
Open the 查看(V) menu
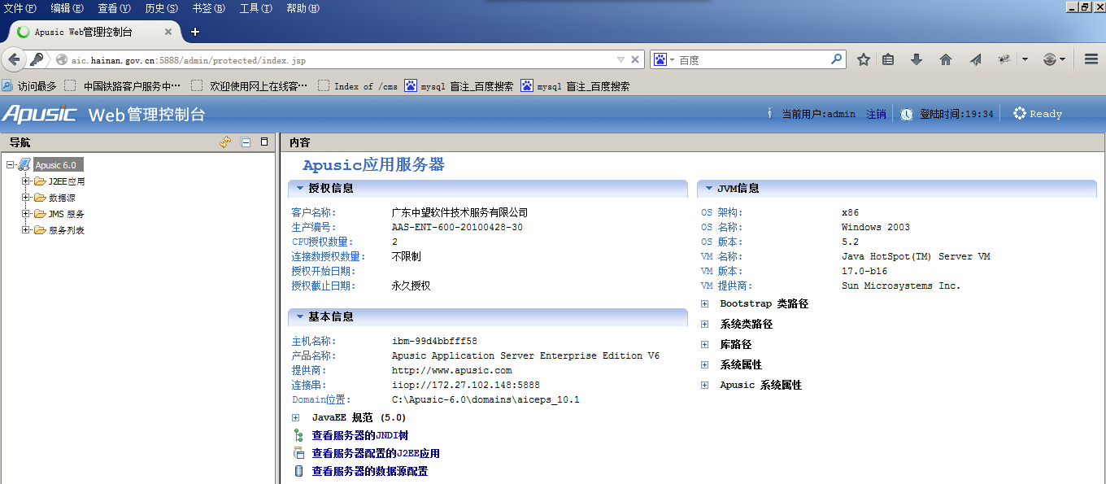[x=114, y=8]
